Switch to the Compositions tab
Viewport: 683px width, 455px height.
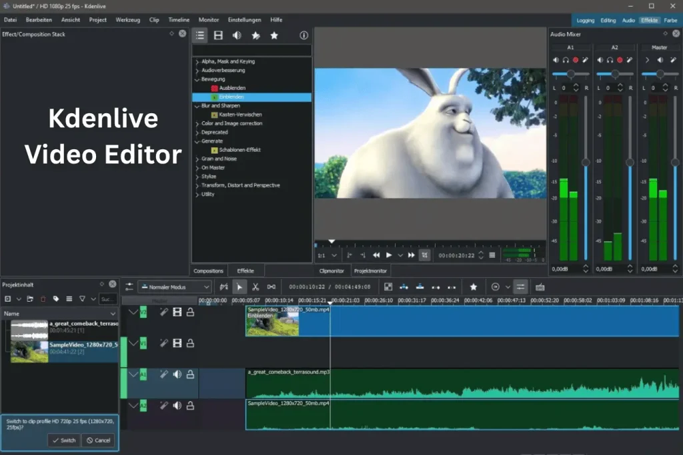click(208, 271)
